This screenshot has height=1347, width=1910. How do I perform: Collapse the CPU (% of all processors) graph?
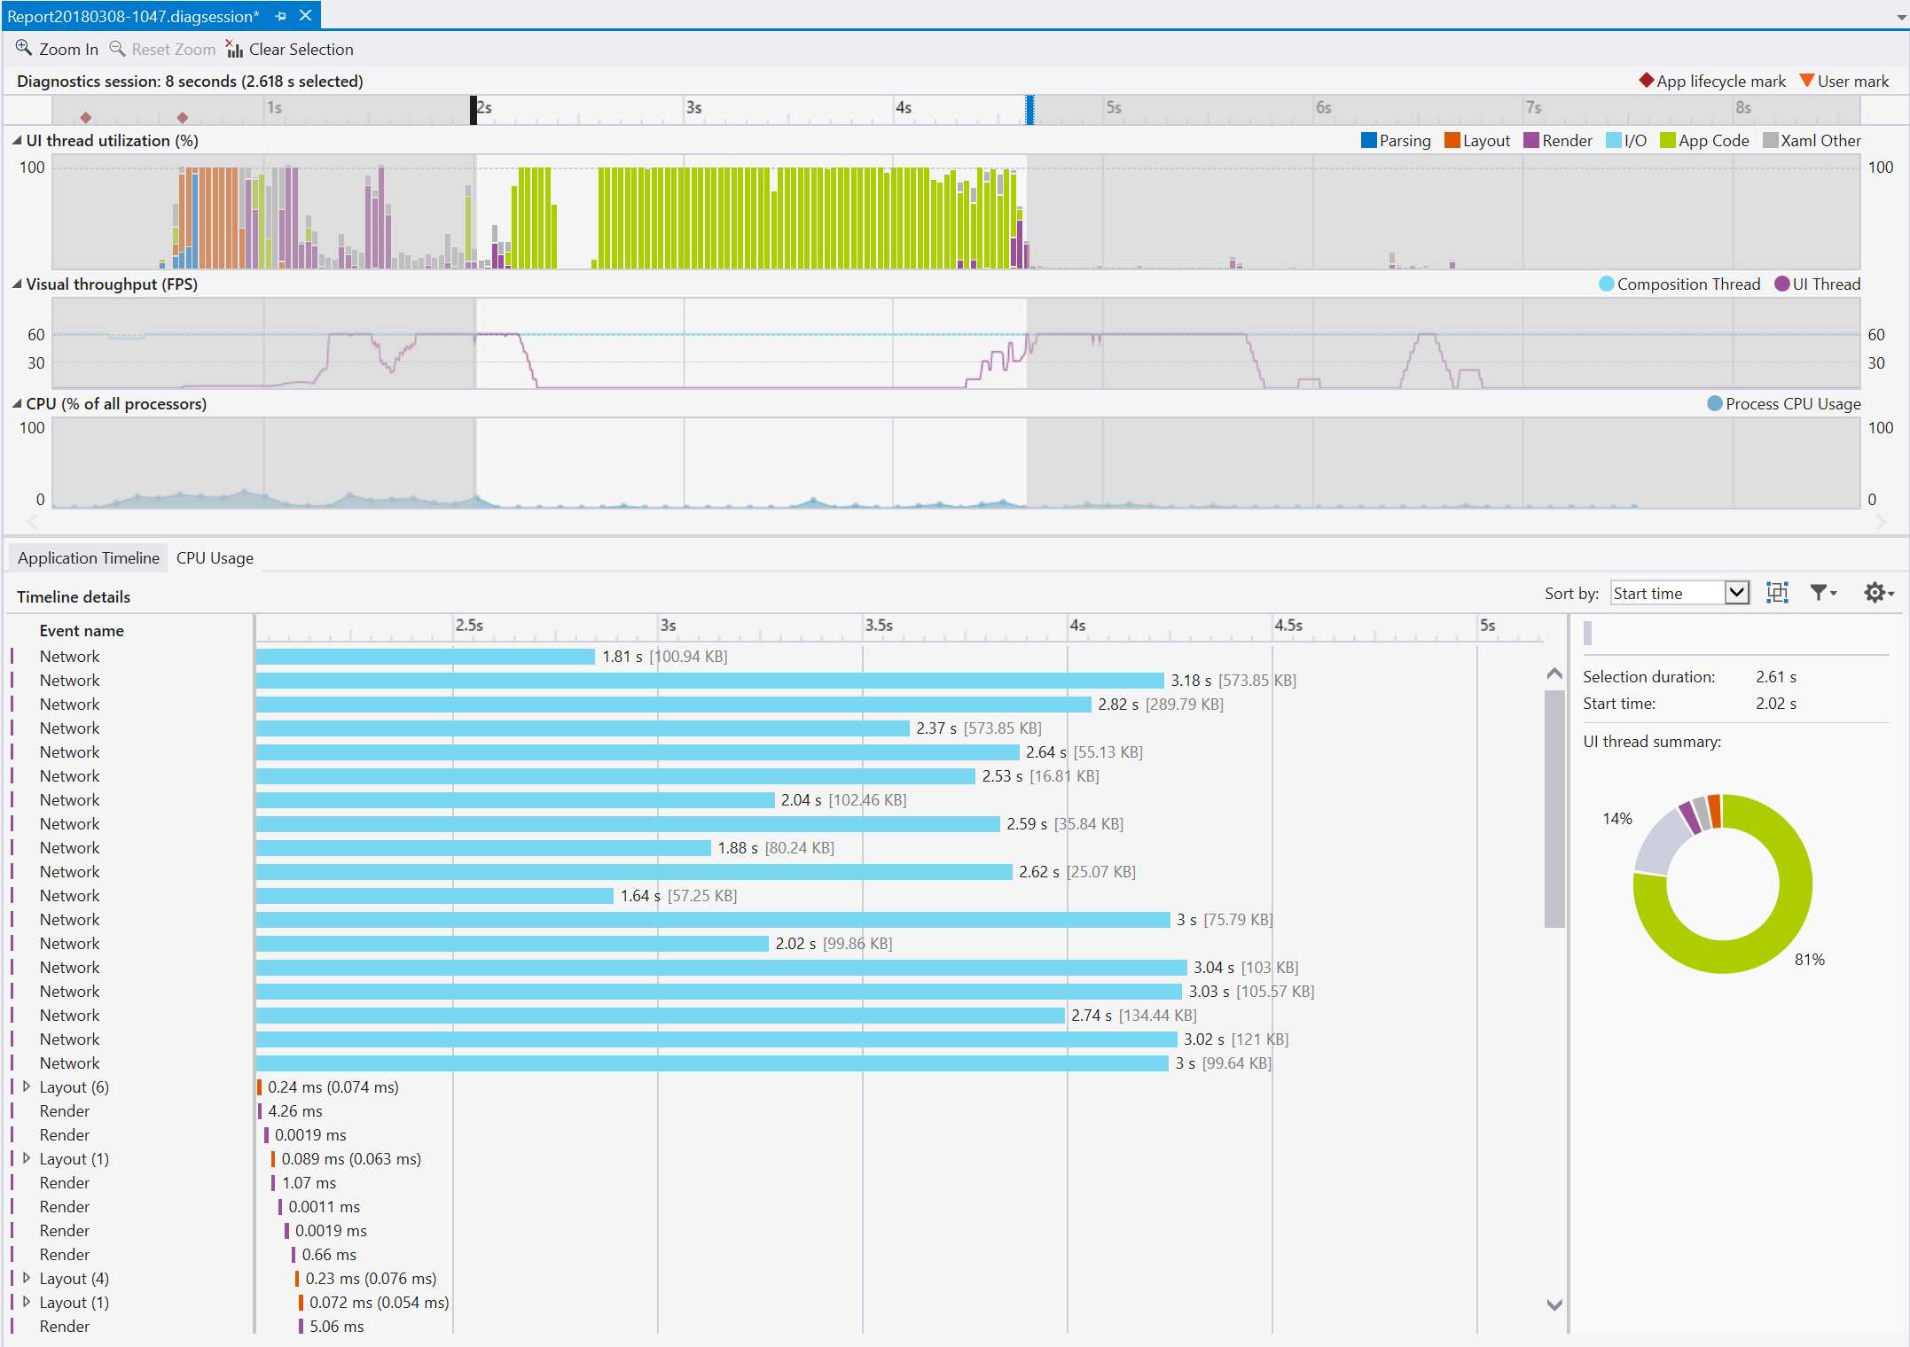click(16, 403)
